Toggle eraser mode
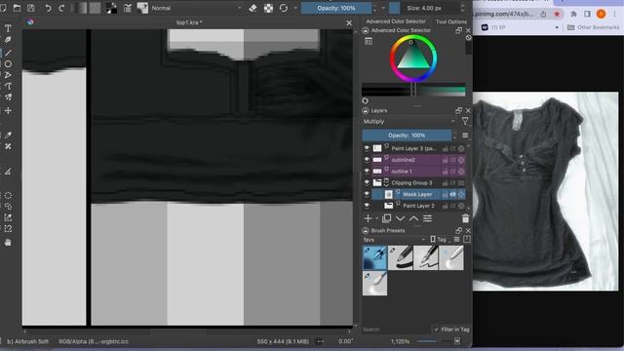 [253, 8]
